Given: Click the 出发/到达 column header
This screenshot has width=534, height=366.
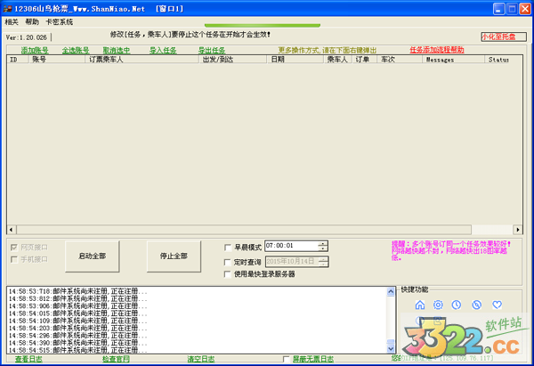Looking at the screenshot, I should point(232,60).
